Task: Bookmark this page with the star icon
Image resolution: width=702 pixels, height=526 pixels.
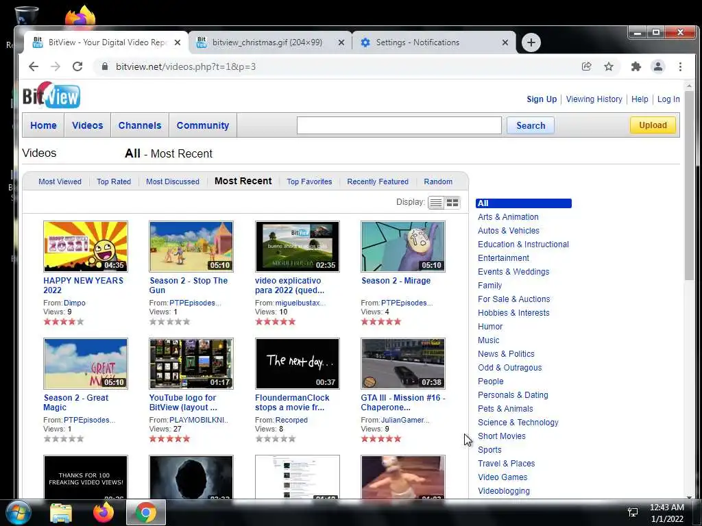Action: (609, 66)
